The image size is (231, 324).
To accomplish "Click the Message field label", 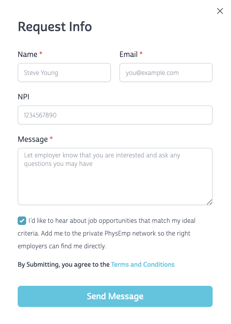I will point(33,139).
